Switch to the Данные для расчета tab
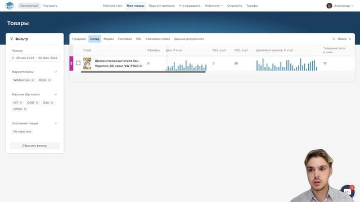The width and height of the screenshot is (360, 202). (189, 39)
